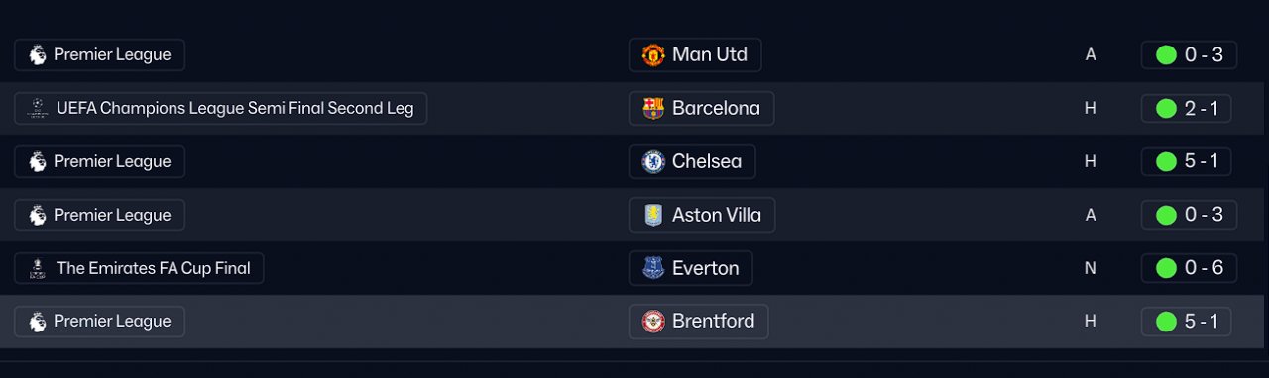Click the Man Utd club crest
Screen dimensions: 1269x378
pyautogui.click(x=652, y=54)
